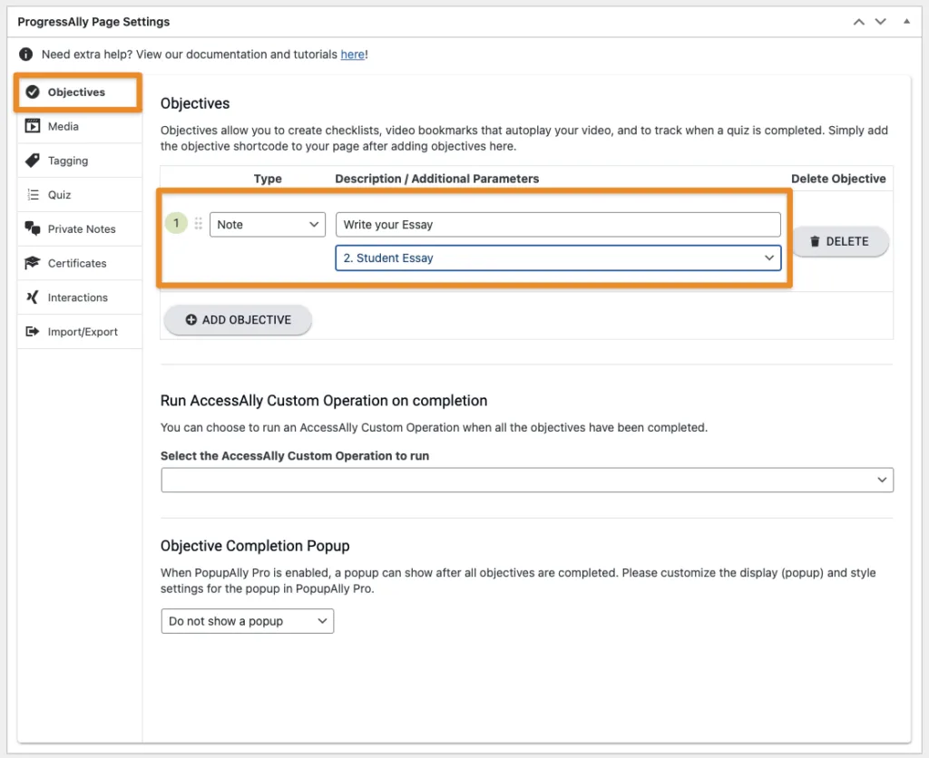Click the Certificates graduation cap icon
This screenshot has height=758, width=929.
pos(33,263)
